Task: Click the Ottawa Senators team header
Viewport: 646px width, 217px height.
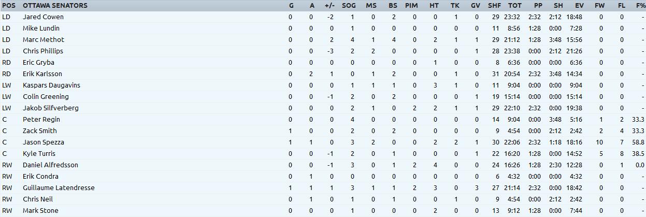Action: click(x=55, y=5)
